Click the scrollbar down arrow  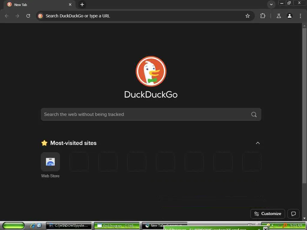pos(304,218)
